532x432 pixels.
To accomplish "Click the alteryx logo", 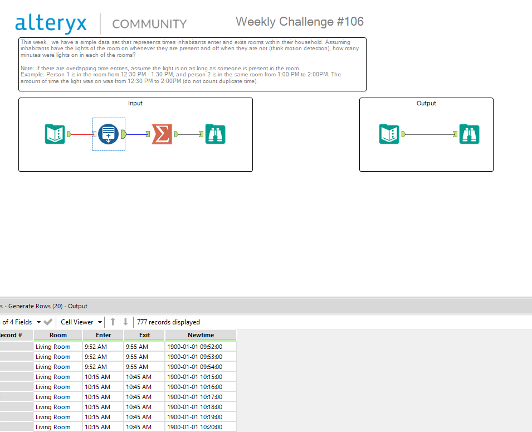I will (x=51, y=23).
